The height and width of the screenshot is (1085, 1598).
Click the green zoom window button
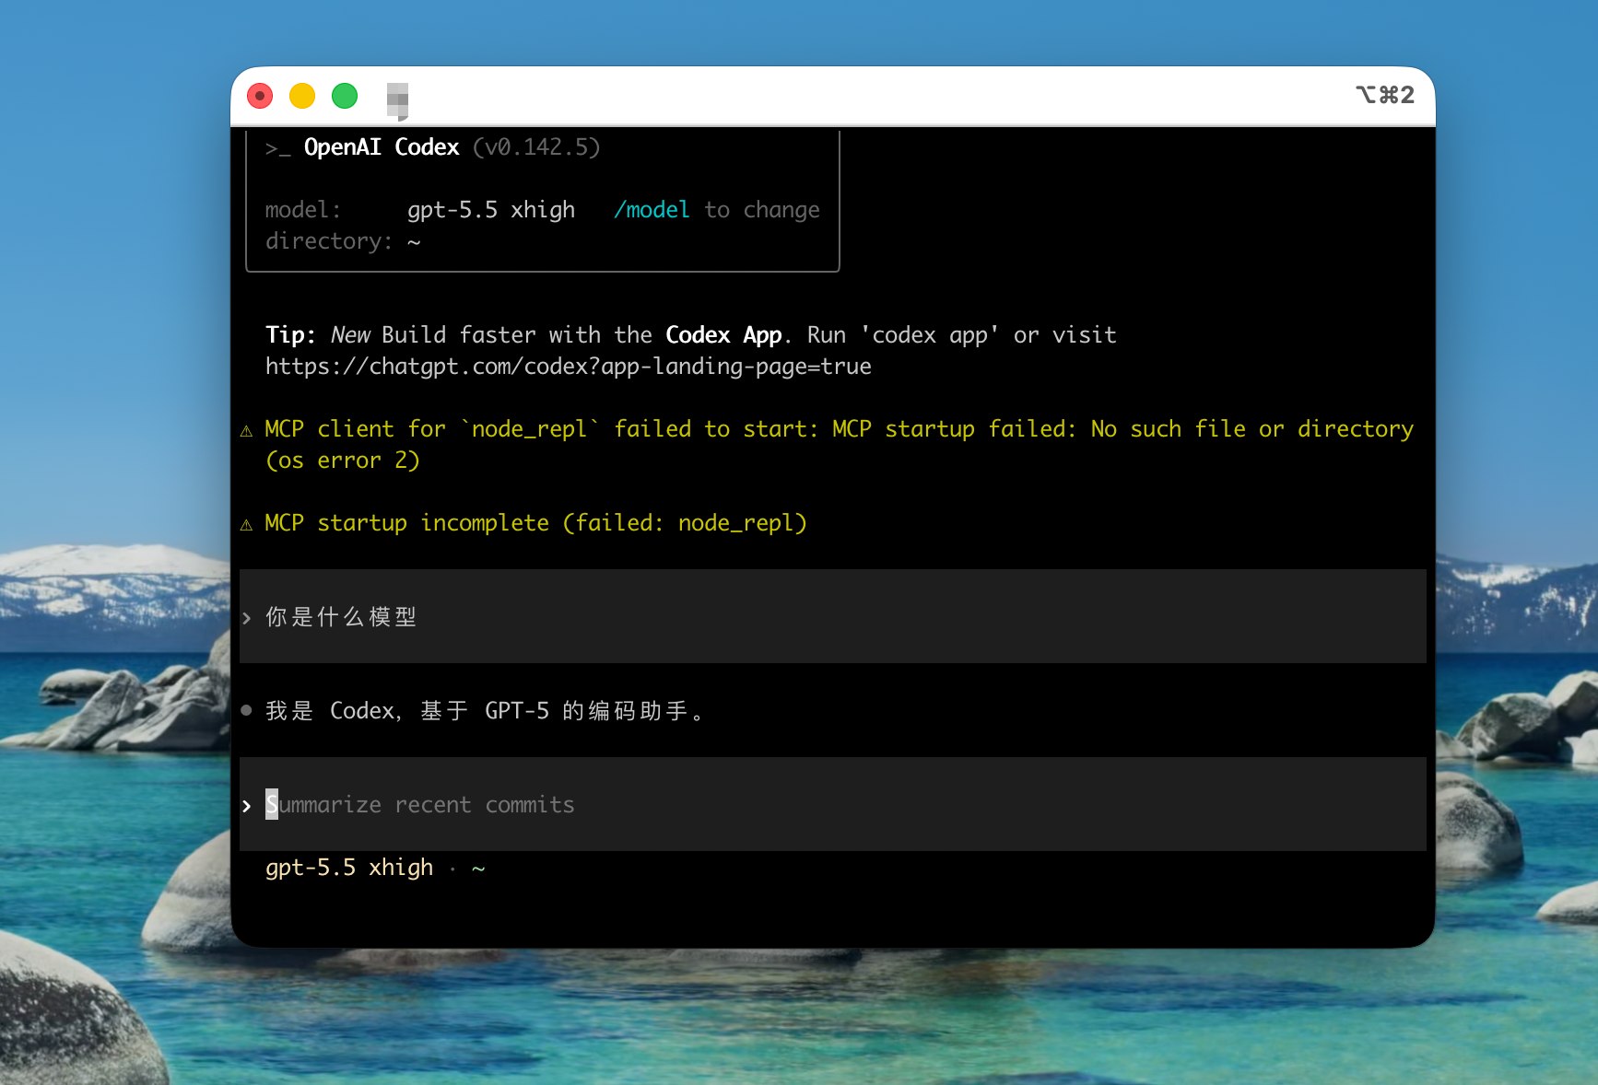[345, 96]
